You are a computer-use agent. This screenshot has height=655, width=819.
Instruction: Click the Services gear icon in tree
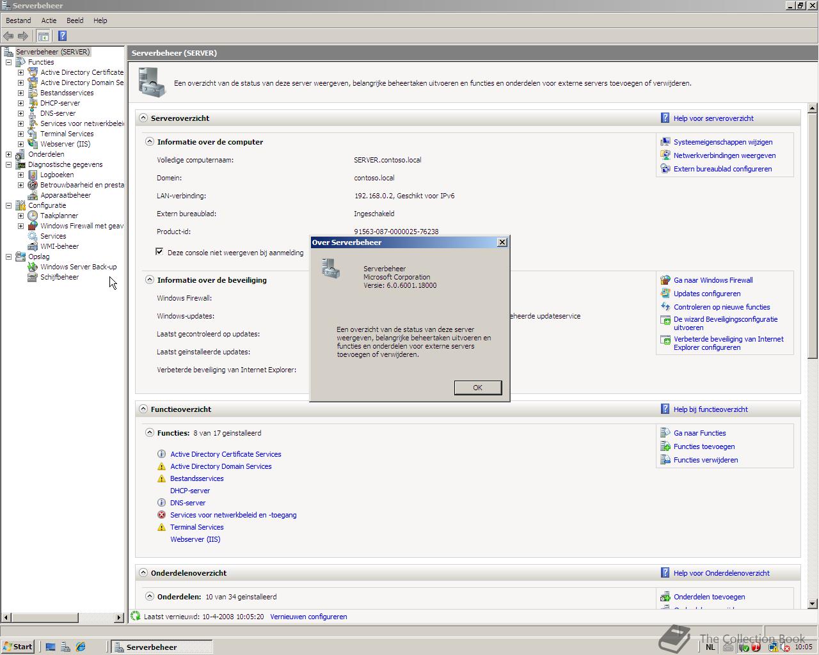click(x=33, y=236)
